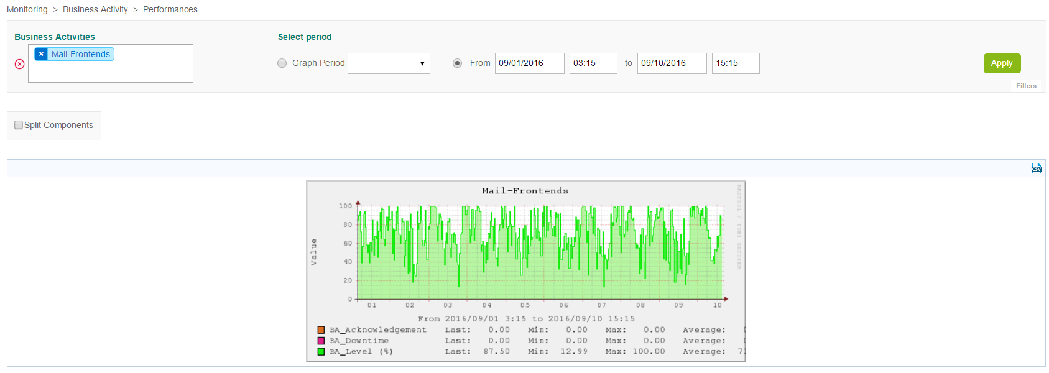Tick the Split Components checkbox
Viewport: 1049px width, 373px height.
pos(19,125)
